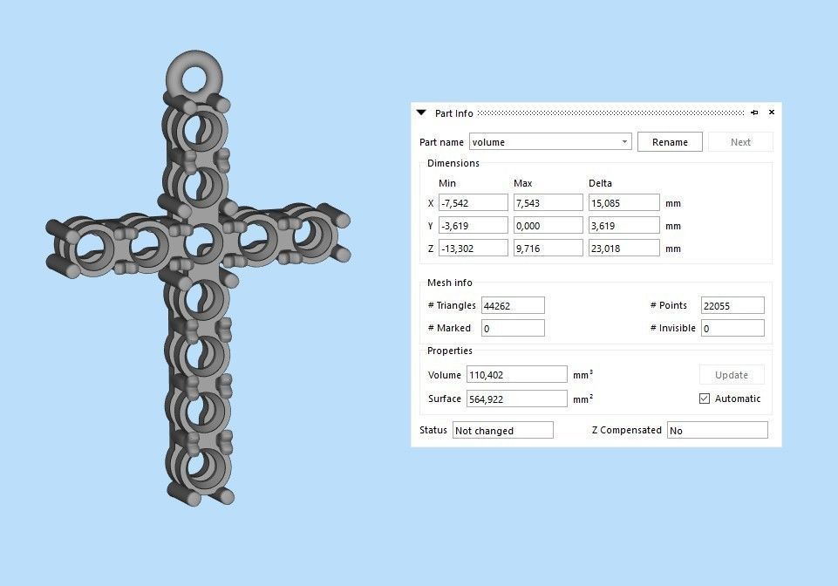Click the Dimensions group label

coord(453,163)
